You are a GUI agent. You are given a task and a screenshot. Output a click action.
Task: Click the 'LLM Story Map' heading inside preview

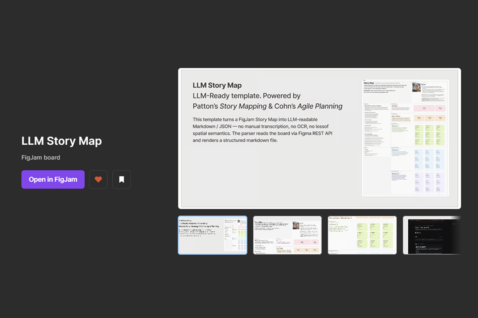[217, 85]
